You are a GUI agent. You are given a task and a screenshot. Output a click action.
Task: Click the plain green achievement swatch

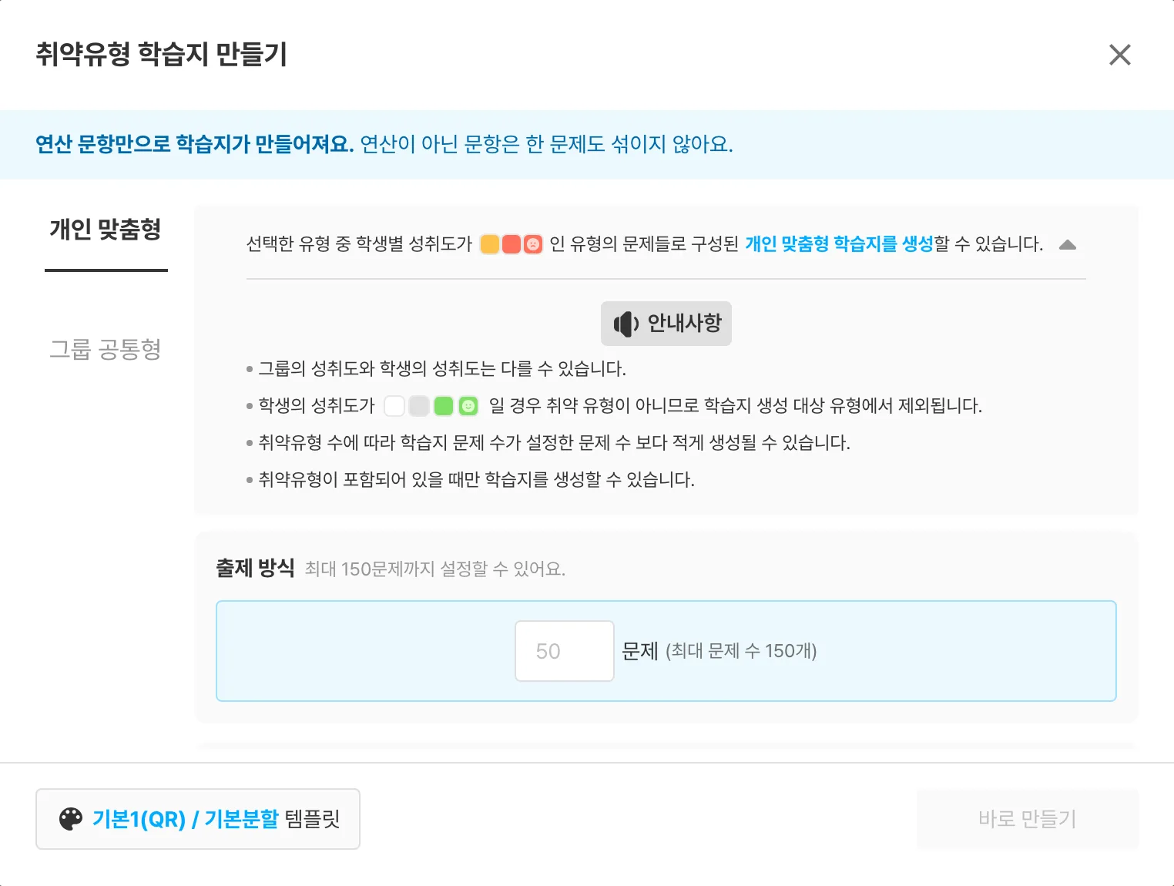tap(444, 406)
